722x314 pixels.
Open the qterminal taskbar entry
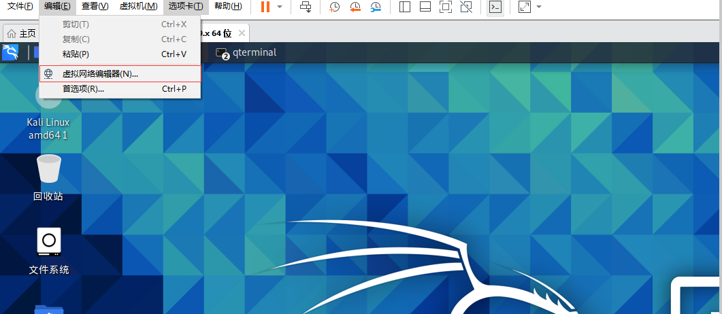(246, 52)
